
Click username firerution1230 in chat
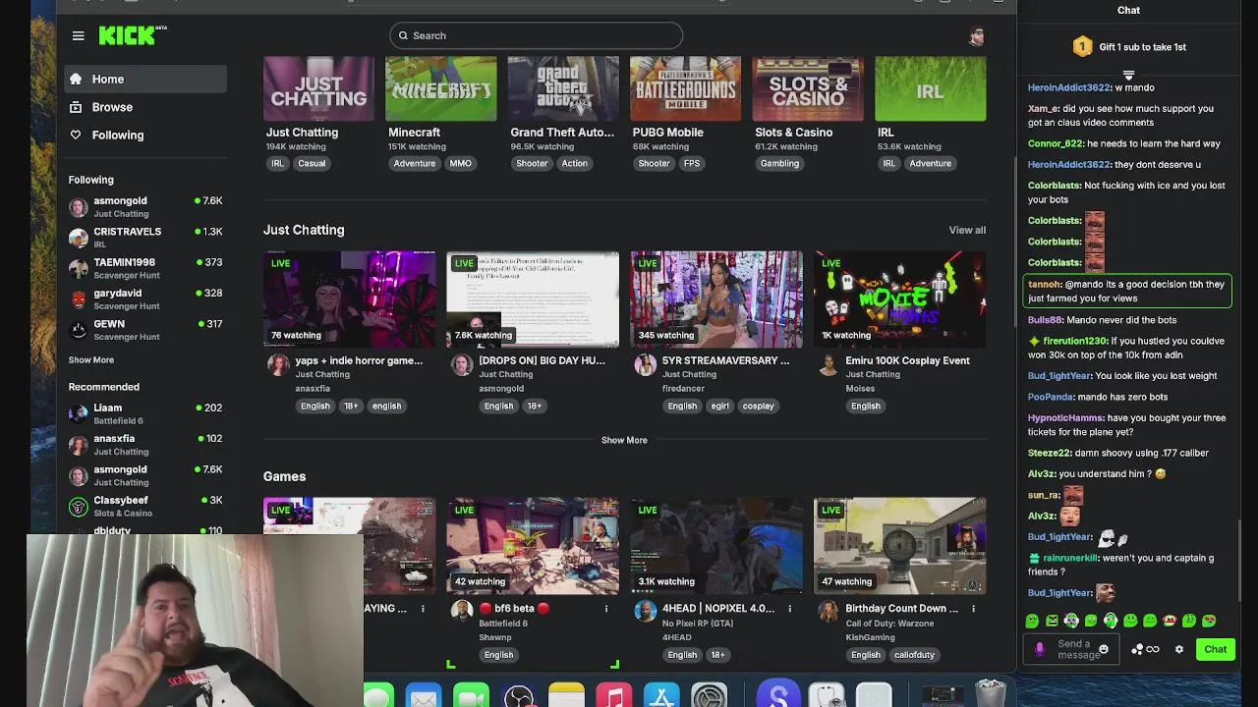(1074, 341)
